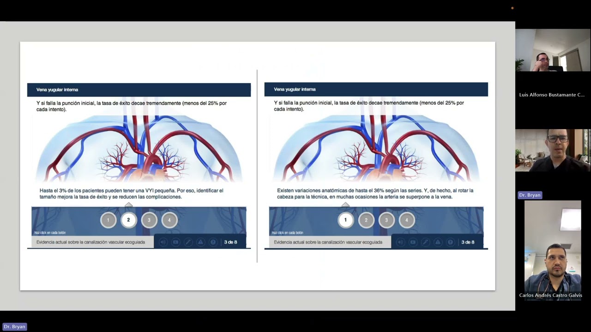591x332 pixels.
Task: Click button 2 in the right slide
Action: click(x=366, y=220)
